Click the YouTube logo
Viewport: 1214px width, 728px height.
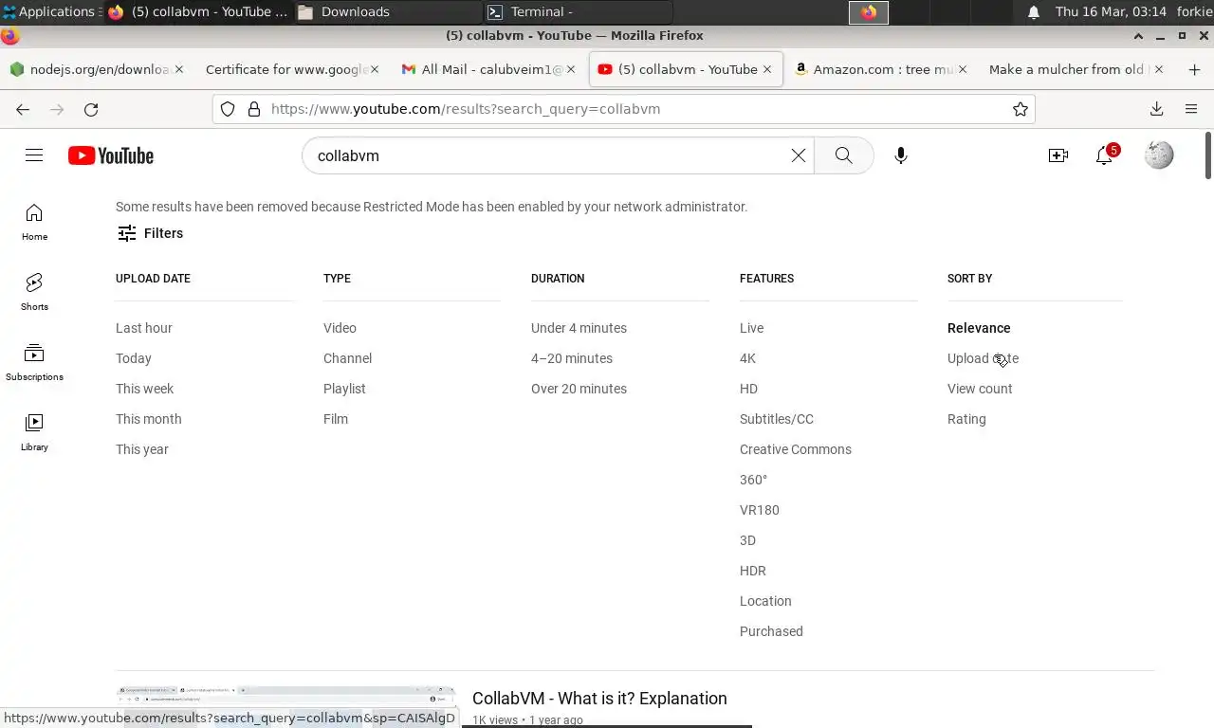tap(111, 155)
